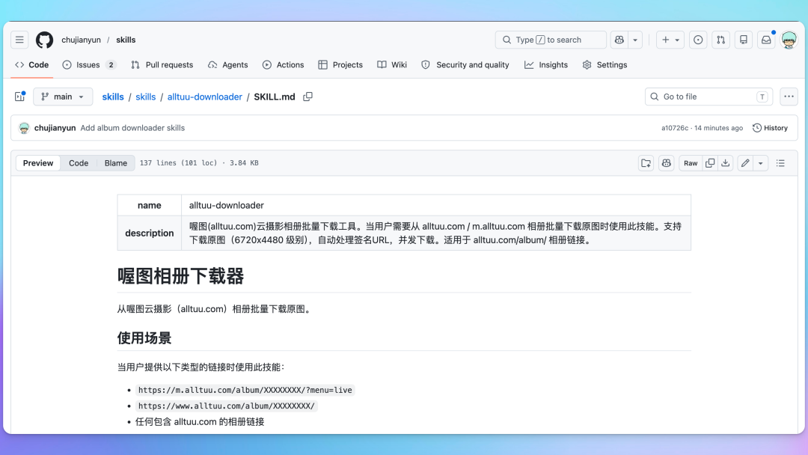Go to GitHub homepage via Octocat logo
808x455 pixels.
pyautogui.click(x=44, y=40)
